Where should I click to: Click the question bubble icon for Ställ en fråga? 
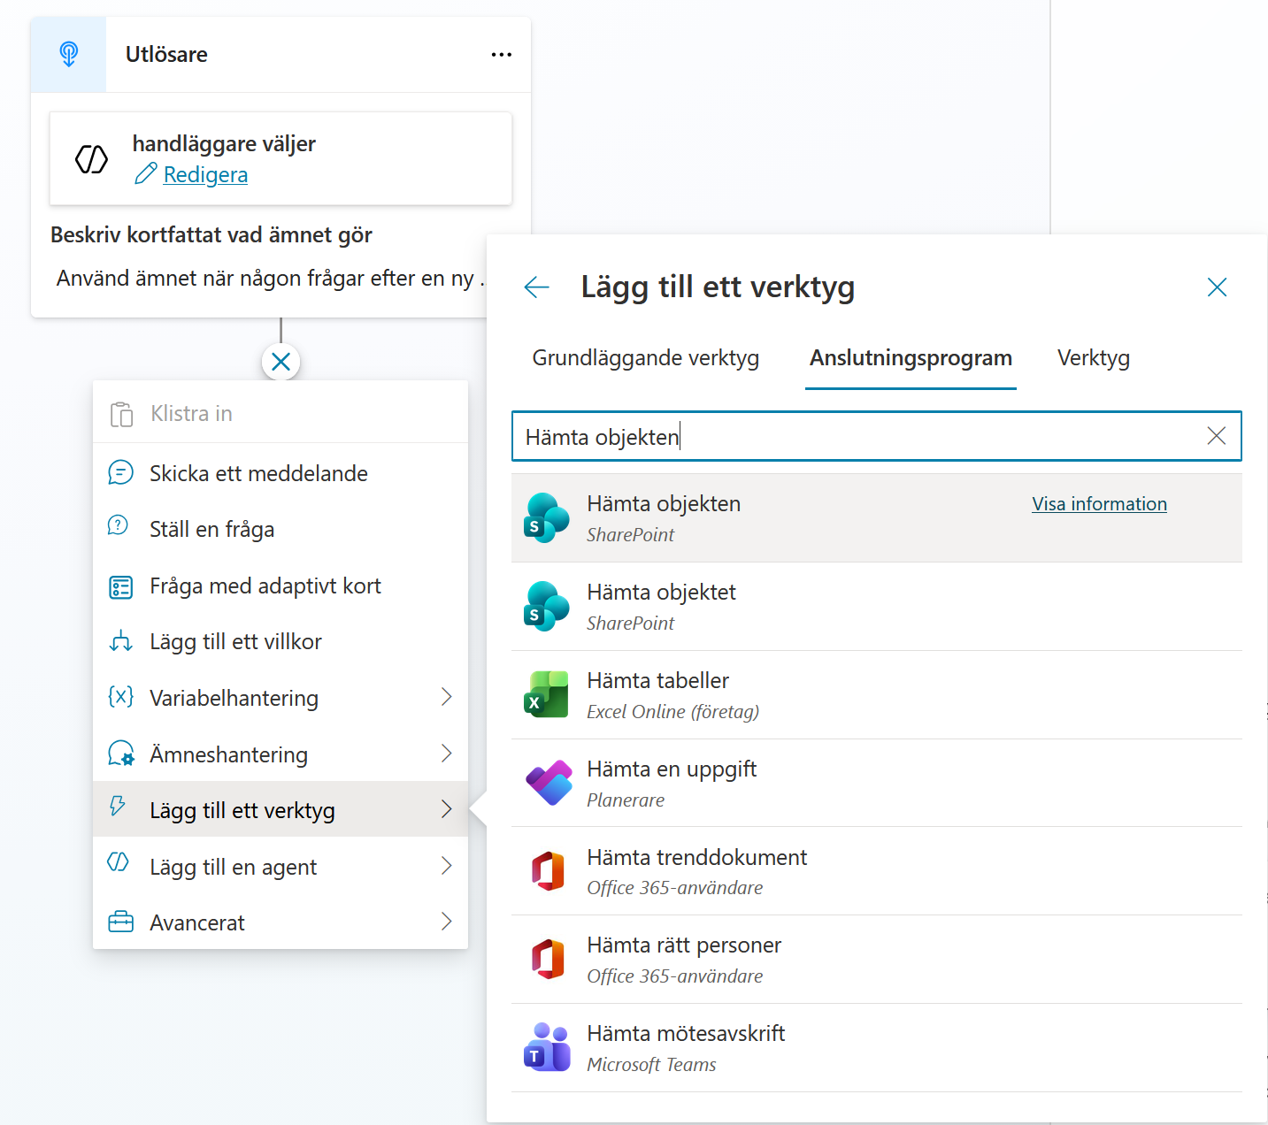pyautogui.click(x=118, y=525)
